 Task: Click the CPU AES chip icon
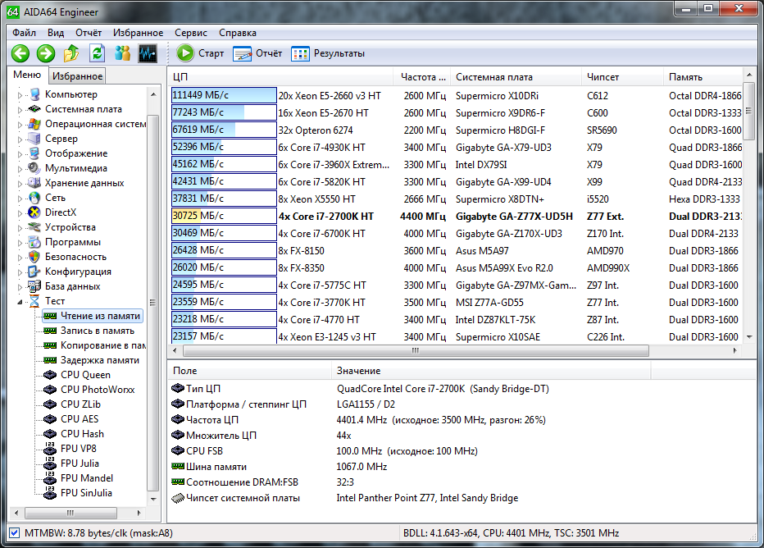click(x=50, y=419)
